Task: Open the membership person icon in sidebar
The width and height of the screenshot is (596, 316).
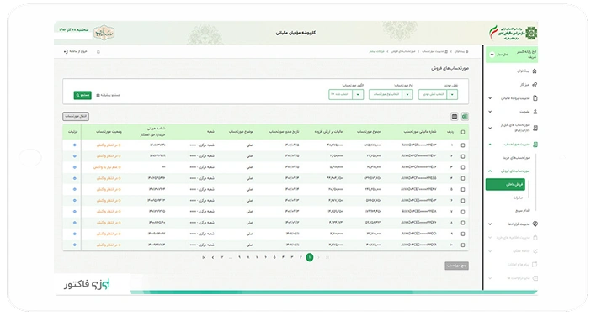Action: click(x=535, y=112)
